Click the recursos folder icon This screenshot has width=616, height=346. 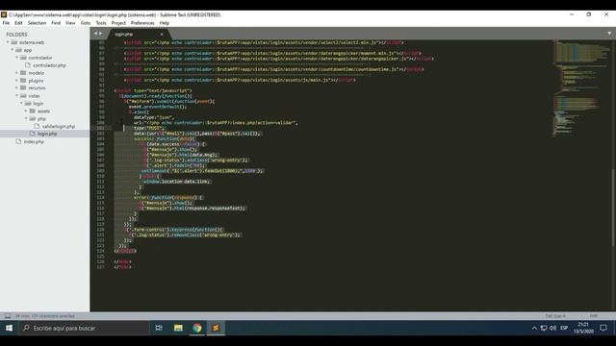coord(23,87)
